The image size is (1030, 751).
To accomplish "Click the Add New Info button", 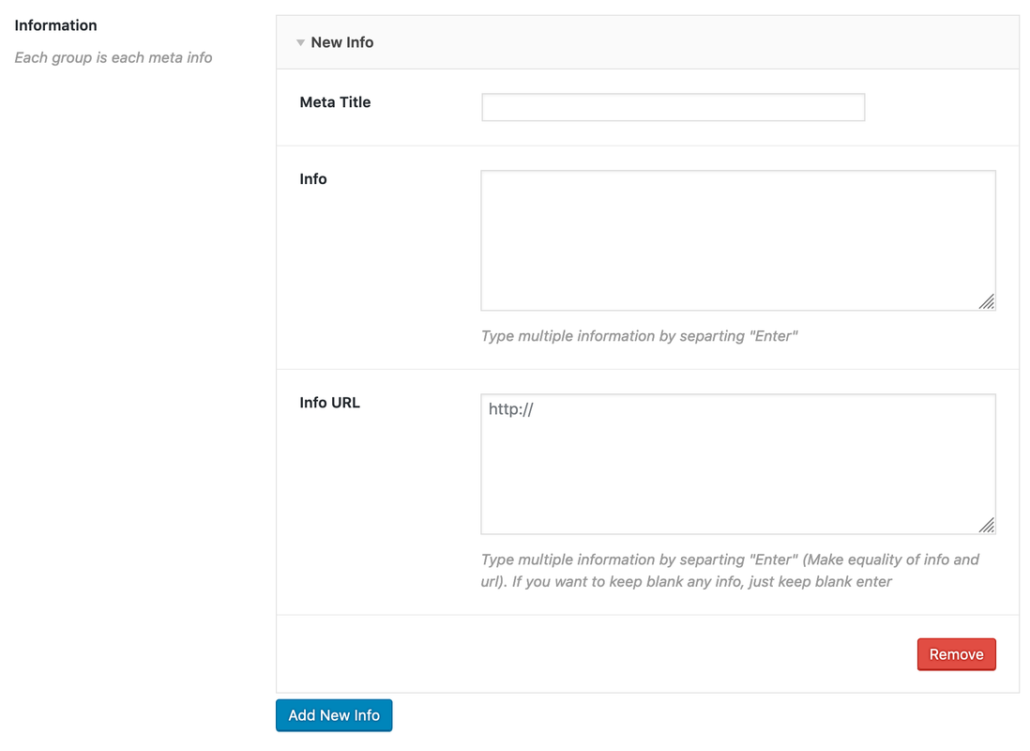I will coord(334,715).
